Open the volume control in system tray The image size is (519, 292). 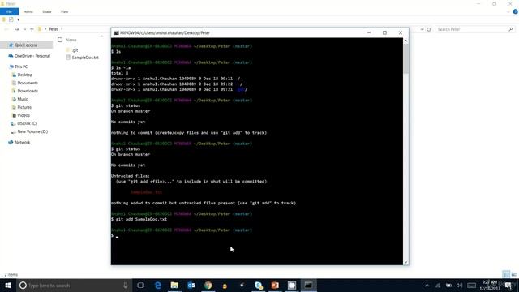pos(460,286)
